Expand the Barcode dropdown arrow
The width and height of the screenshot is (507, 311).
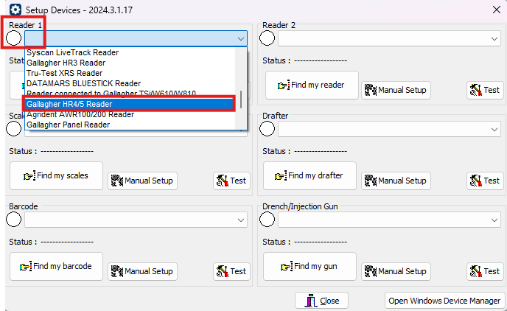pos(241,220)
